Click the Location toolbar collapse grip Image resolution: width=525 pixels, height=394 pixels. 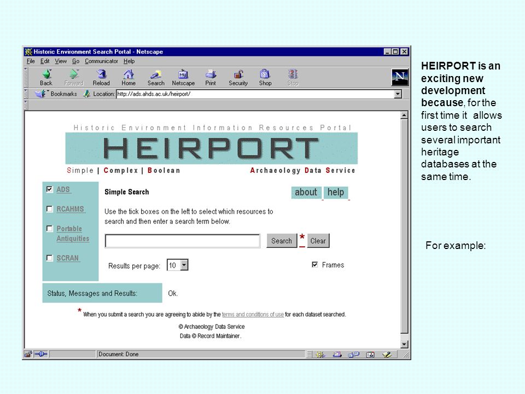pyautogui.click(x=26, y=94)
